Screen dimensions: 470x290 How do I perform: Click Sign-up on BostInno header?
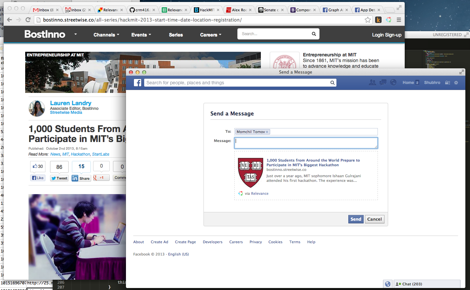point(393,35)
